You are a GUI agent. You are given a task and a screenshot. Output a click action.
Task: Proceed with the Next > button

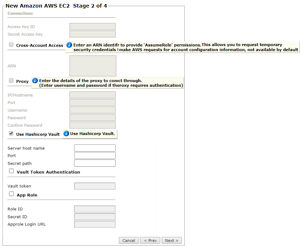click(x=172, y=241)
